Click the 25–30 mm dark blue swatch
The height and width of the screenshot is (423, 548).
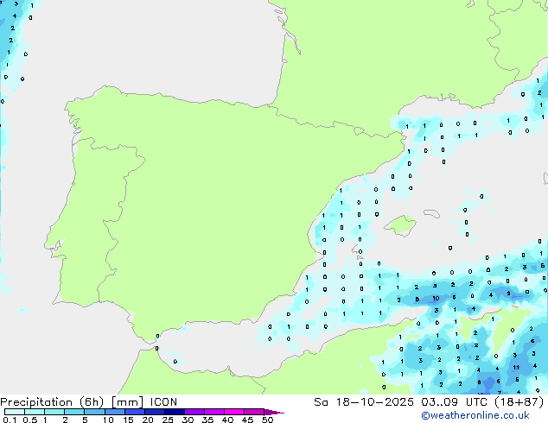174,412
